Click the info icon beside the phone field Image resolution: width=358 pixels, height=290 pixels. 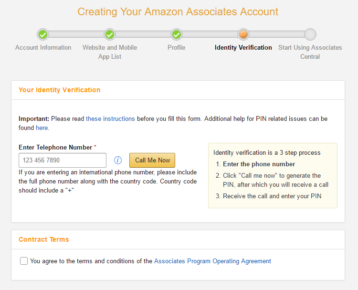118,160
